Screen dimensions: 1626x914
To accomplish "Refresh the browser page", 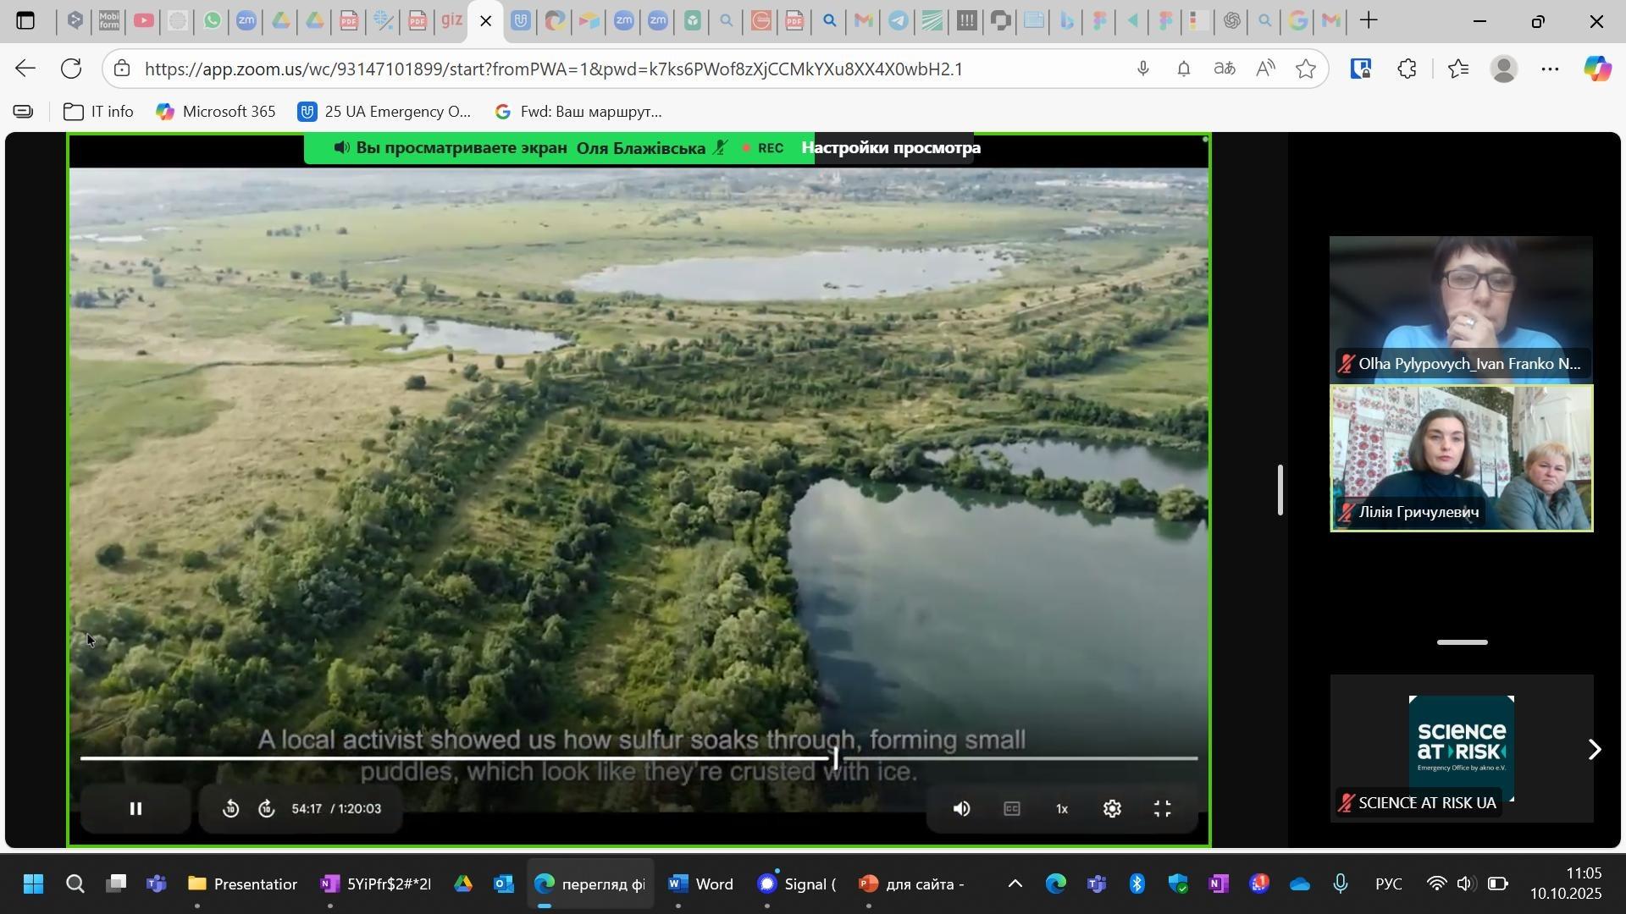I will 72,69.
